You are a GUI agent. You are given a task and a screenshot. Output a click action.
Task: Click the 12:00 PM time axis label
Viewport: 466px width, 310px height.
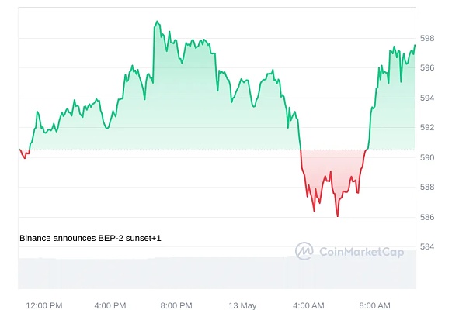pos(43,305)
